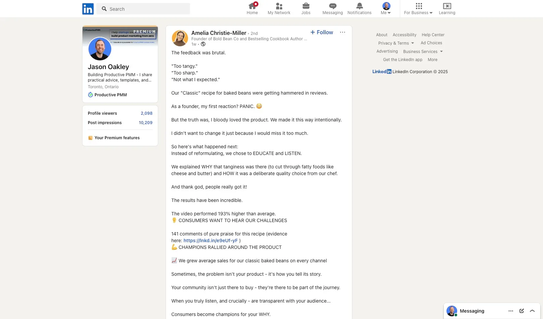
Task: Click the search magnifier icon
Action: coord(104,9)
